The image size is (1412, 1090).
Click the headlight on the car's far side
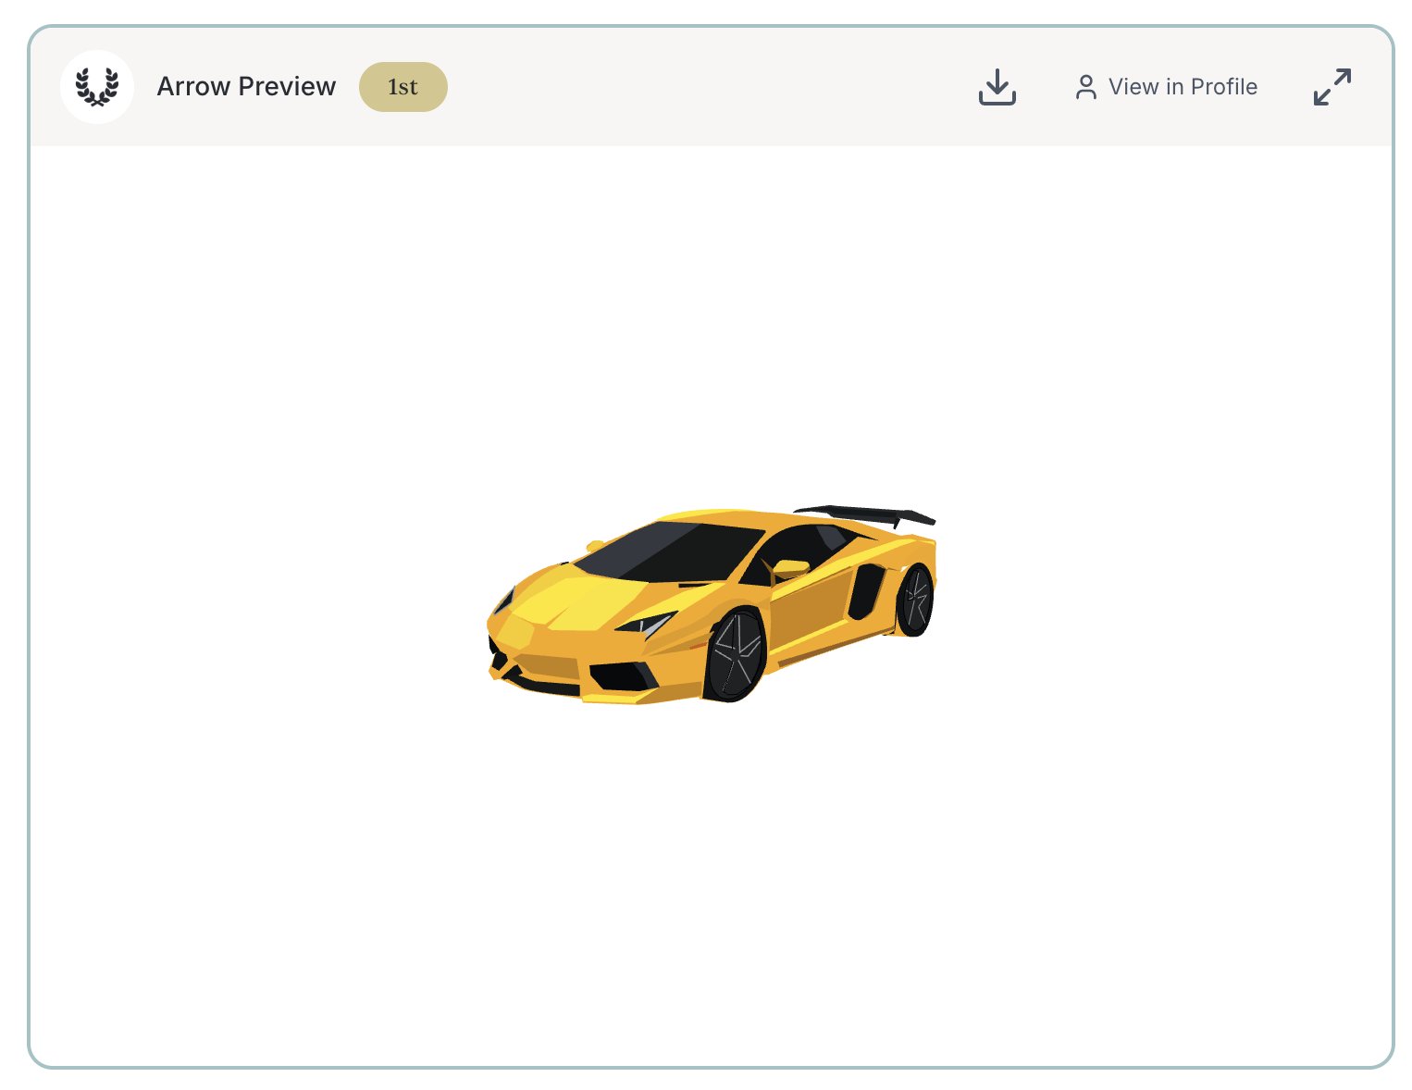coord(503,602)
